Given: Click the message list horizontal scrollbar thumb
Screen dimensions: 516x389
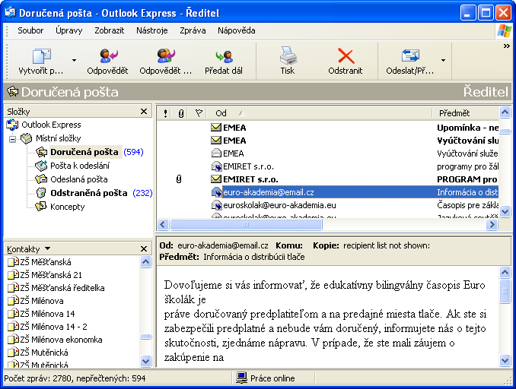Looking at the screenshot, I should pyautogui.click(x=246, y=225).
